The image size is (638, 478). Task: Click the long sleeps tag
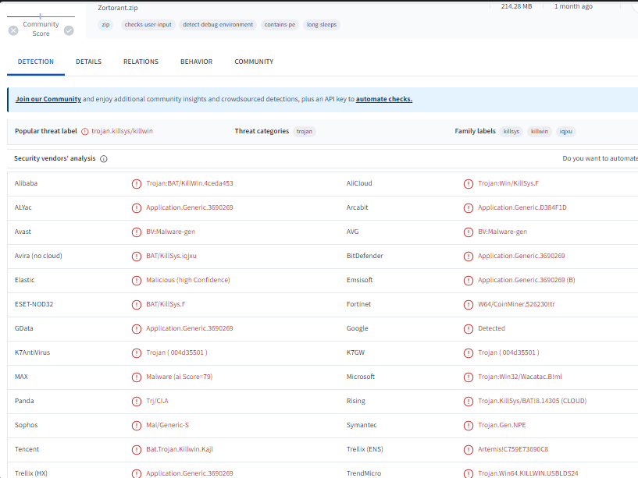pos(322,25)
